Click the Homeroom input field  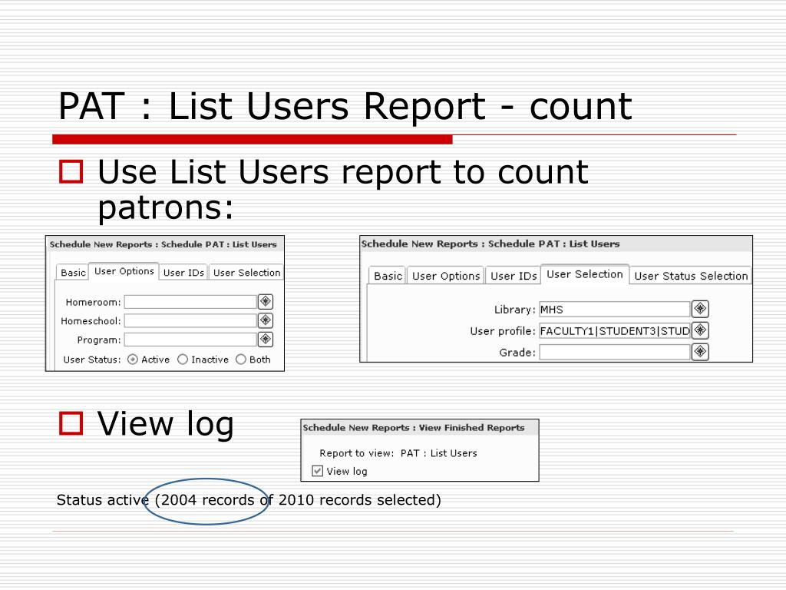click(x=190, y=302)
